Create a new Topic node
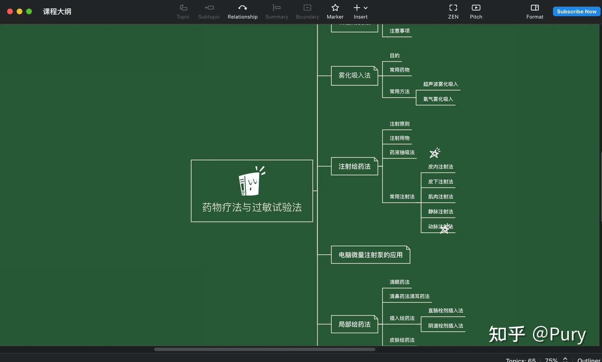The height and width of the screenshot is (362, 602). point(183,11)
